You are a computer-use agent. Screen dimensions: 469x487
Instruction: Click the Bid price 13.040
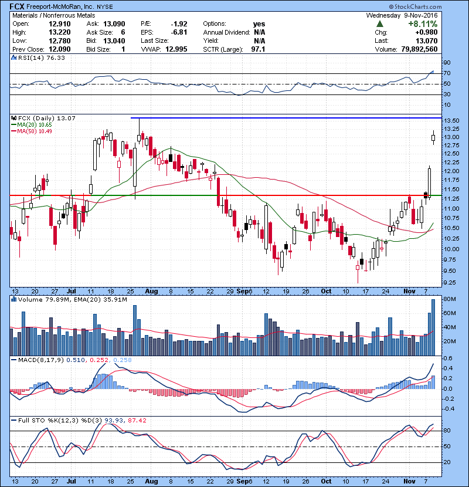(x=114, y=40)
